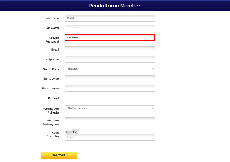Click the Retype Password input field
This screenshot has height=162, width=230.
[110, 38]
